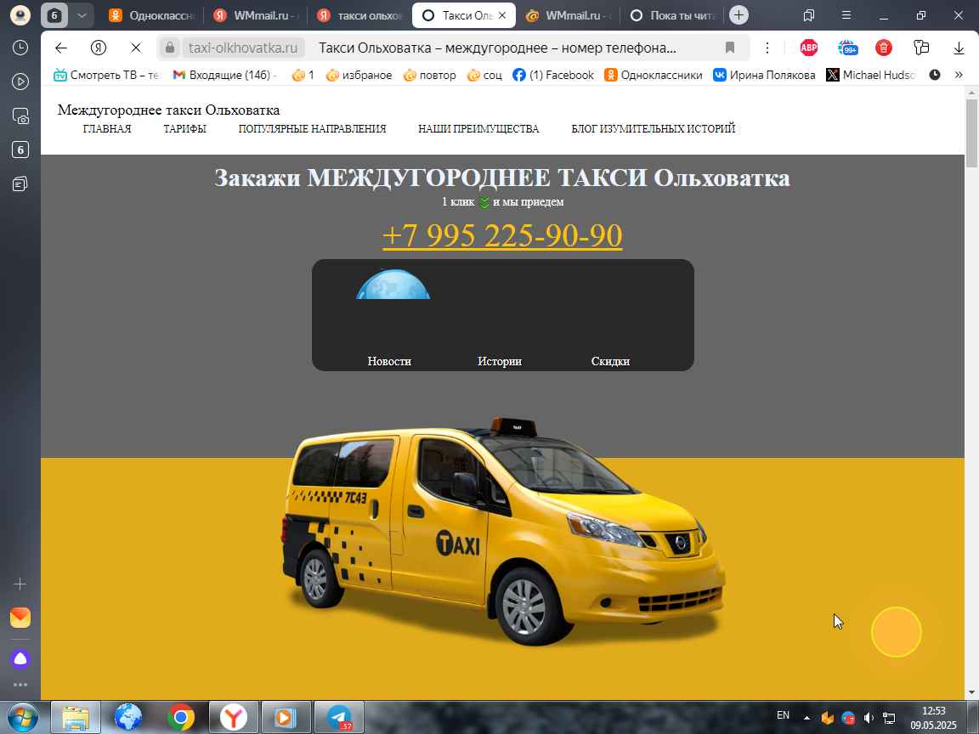Open tab counter icon in sidebar
Image resolution: width=979 pixels, height=734 pixels.
tap(20, 150)
